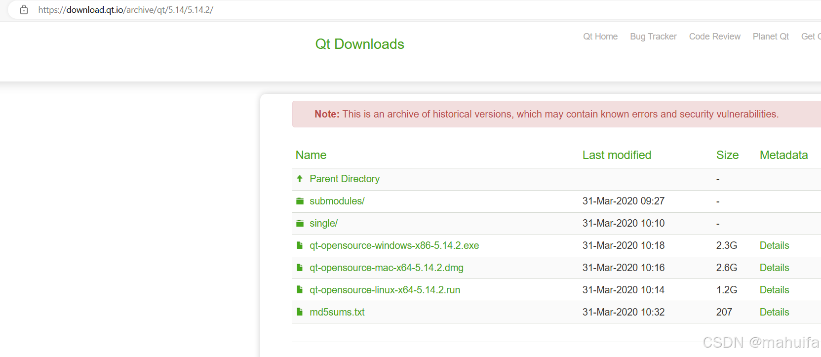Click the 207 size value
Viewport: 821px width, 357px height.
[x=724, y=312]
